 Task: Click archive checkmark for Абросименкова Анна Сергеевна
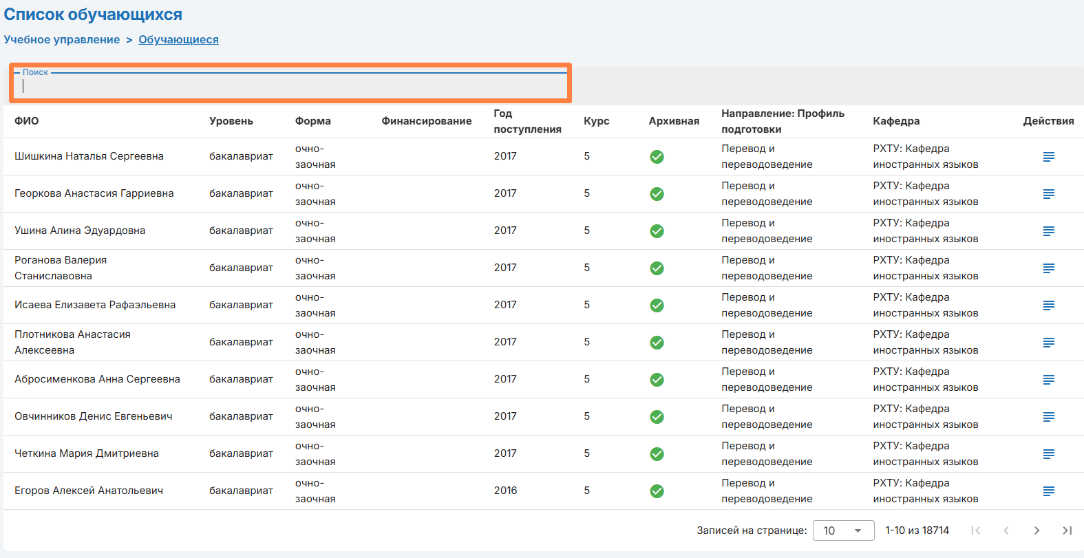point(657,380)
